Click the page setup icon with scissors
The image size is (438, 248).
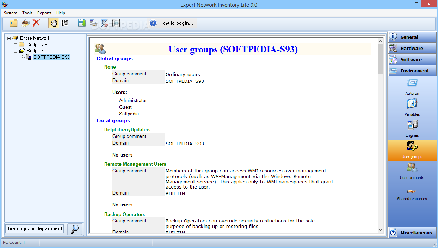[104, 23]
